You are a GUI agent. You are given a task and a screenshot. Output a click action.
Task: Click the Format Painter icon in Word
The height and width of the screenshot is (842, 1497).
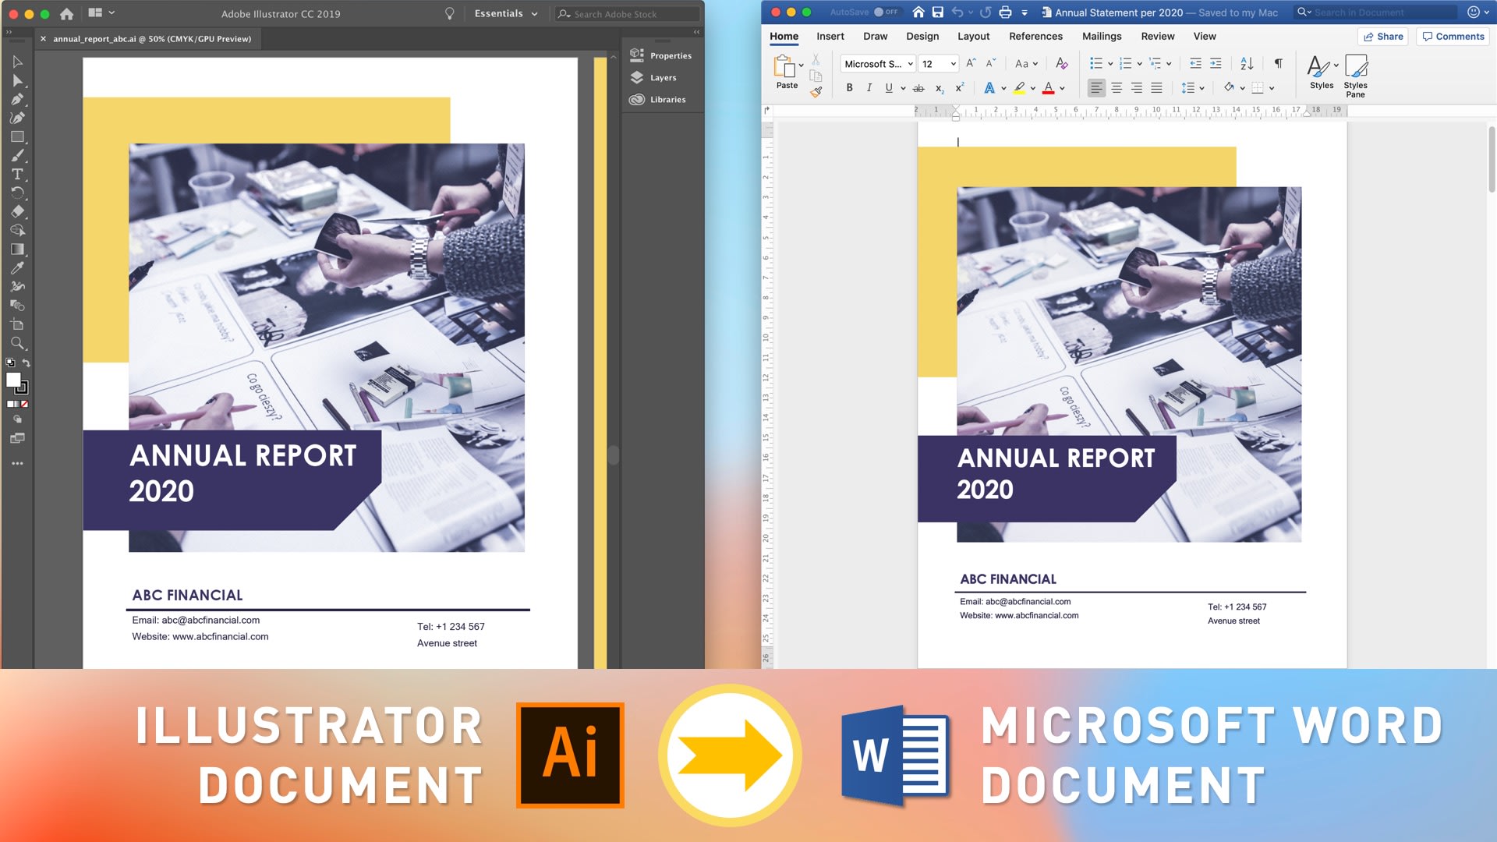[x=816, y=92]
